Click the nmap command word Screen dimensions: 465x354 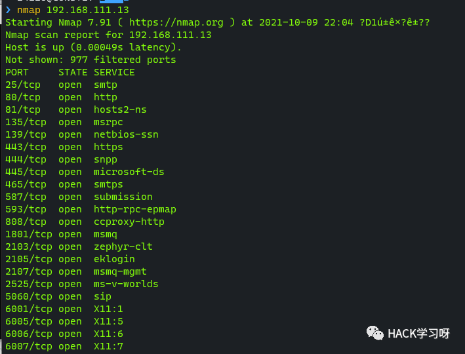click(x=28, y=10)
